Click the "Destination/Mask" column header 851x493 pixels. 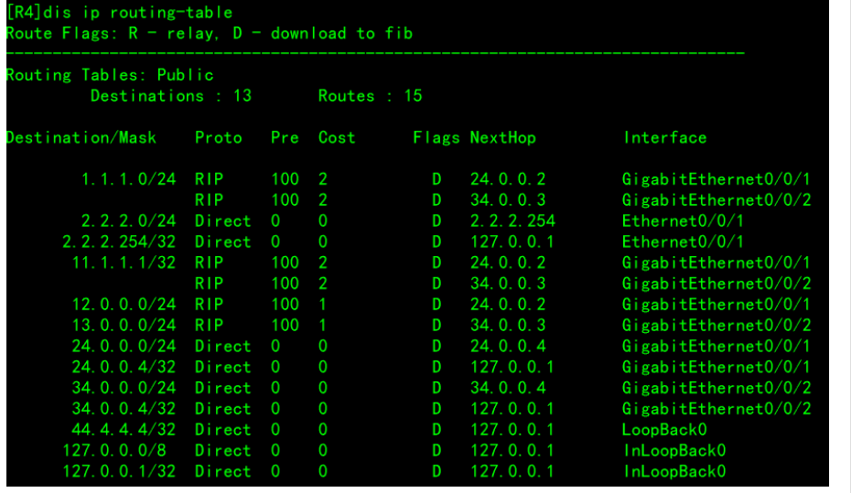[x=81, y=138]
